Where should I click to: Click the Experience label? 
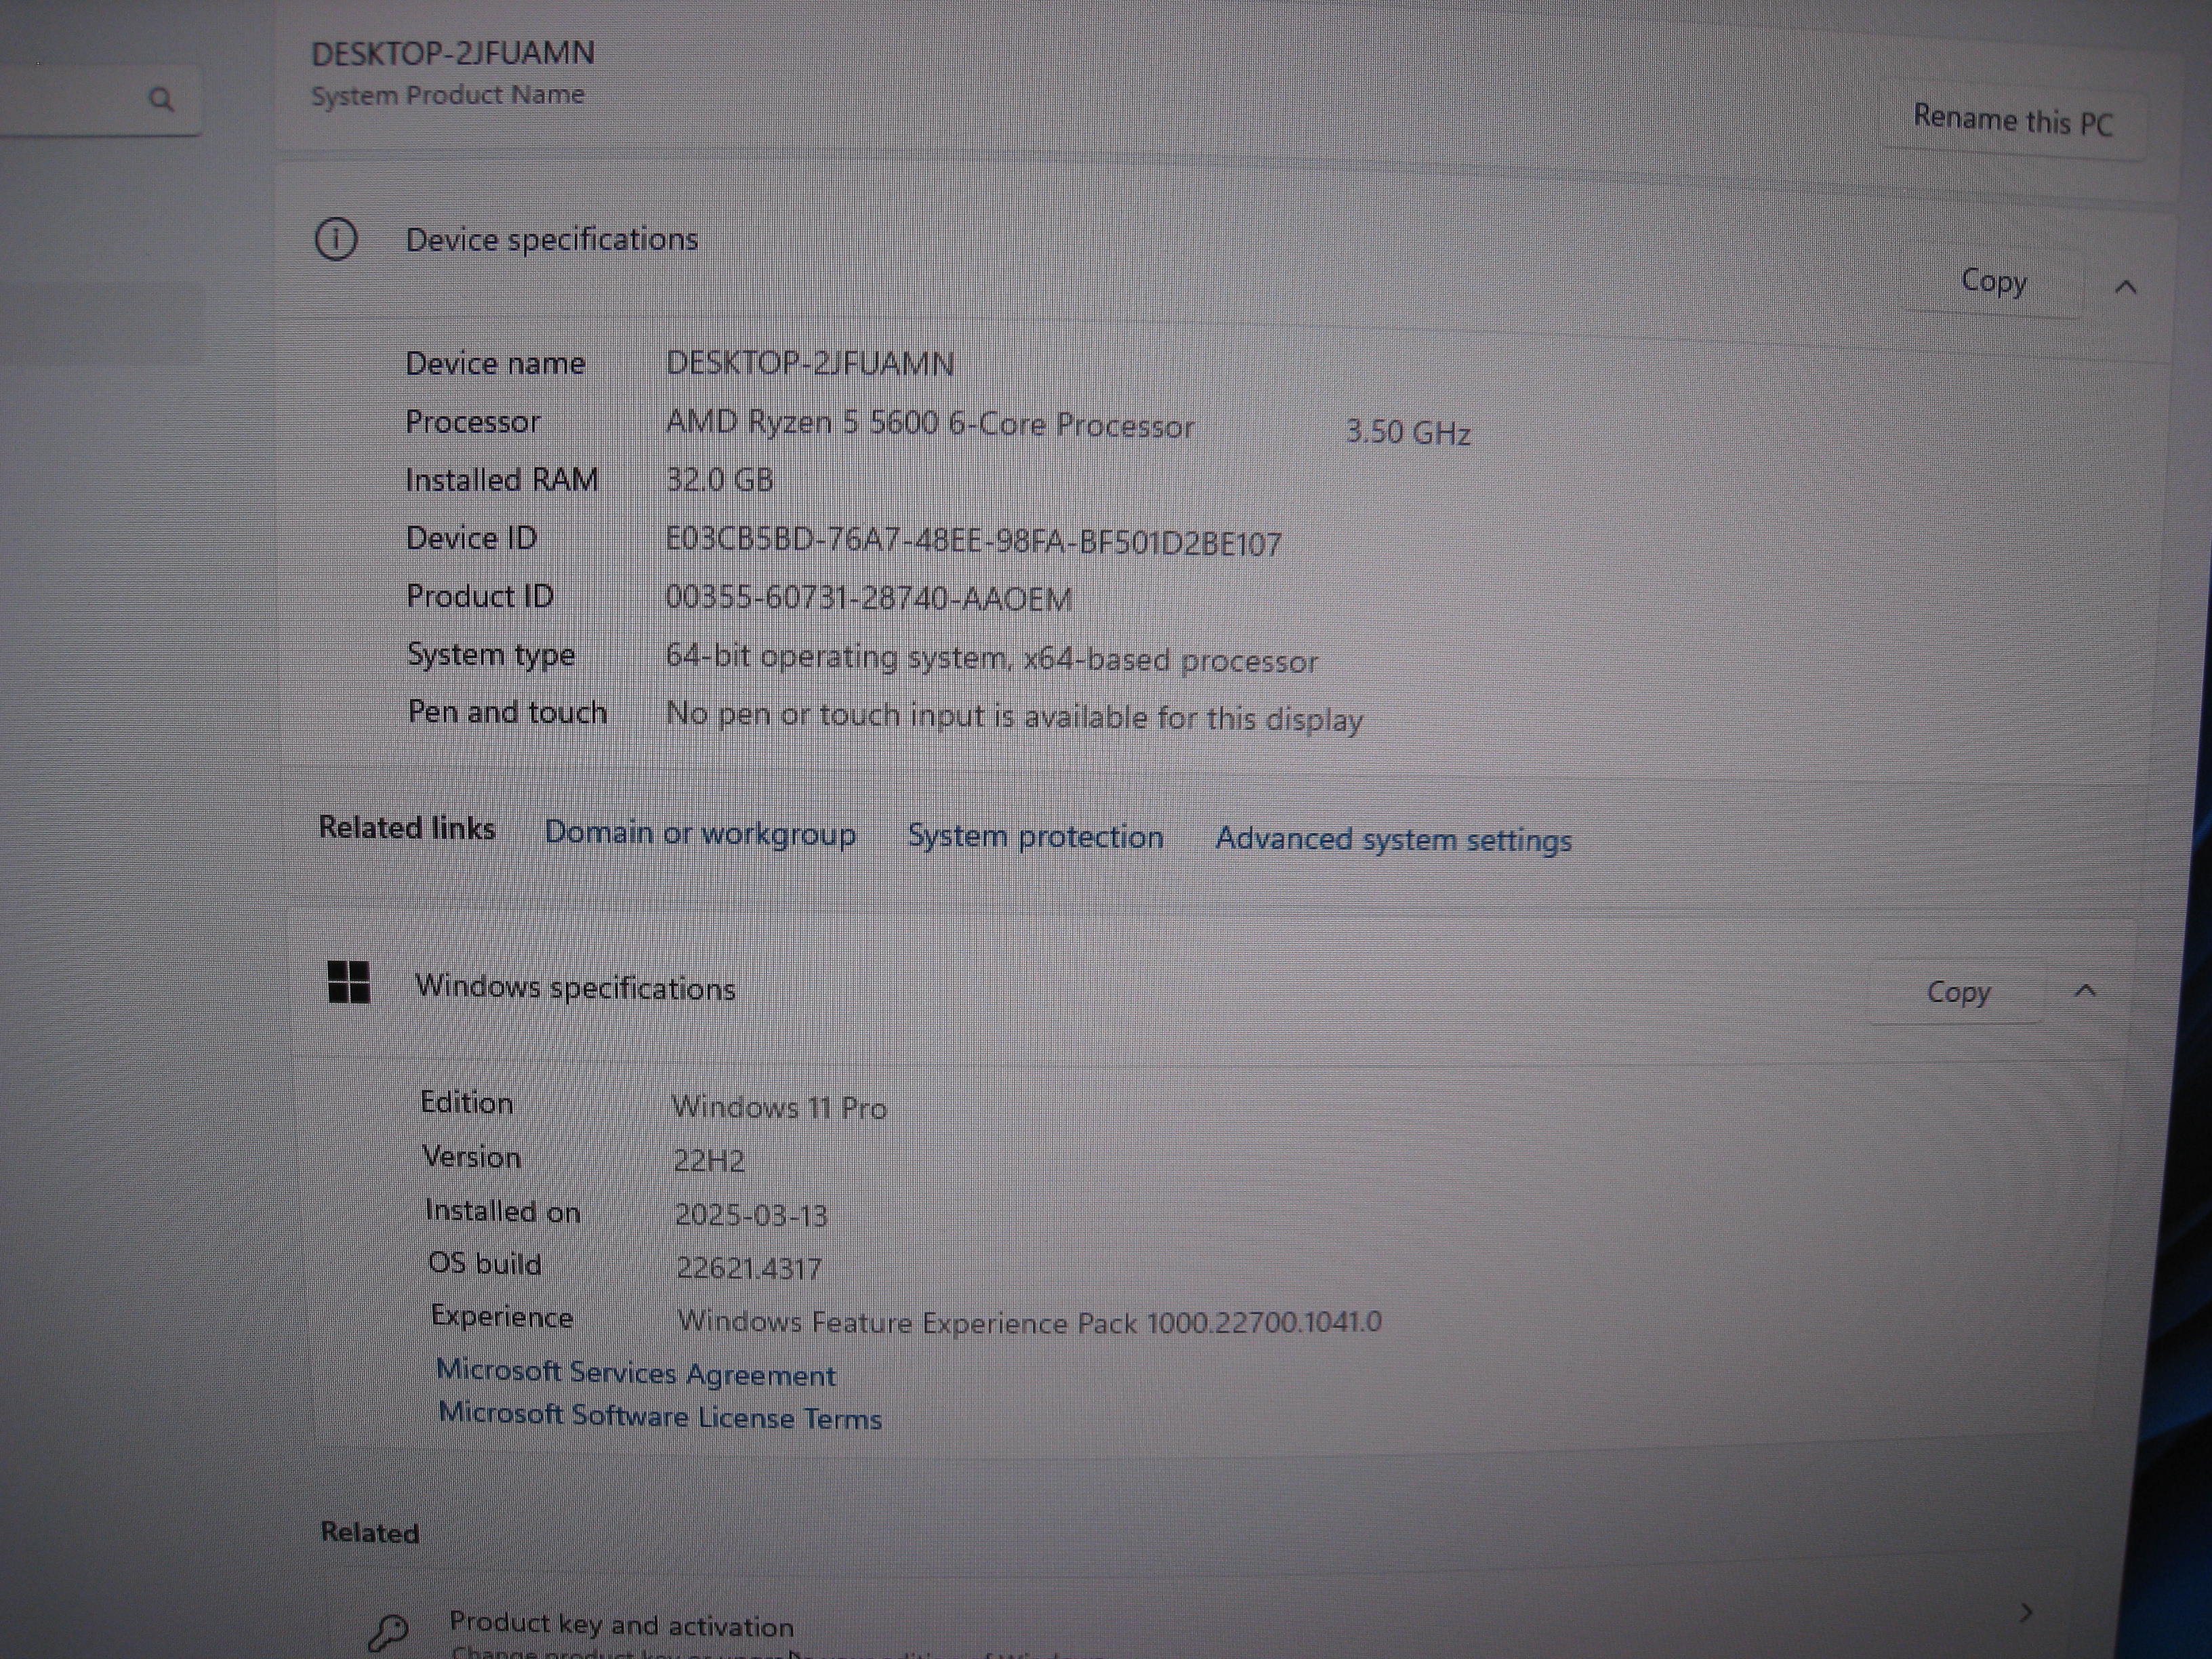[x=502, y=1317]
